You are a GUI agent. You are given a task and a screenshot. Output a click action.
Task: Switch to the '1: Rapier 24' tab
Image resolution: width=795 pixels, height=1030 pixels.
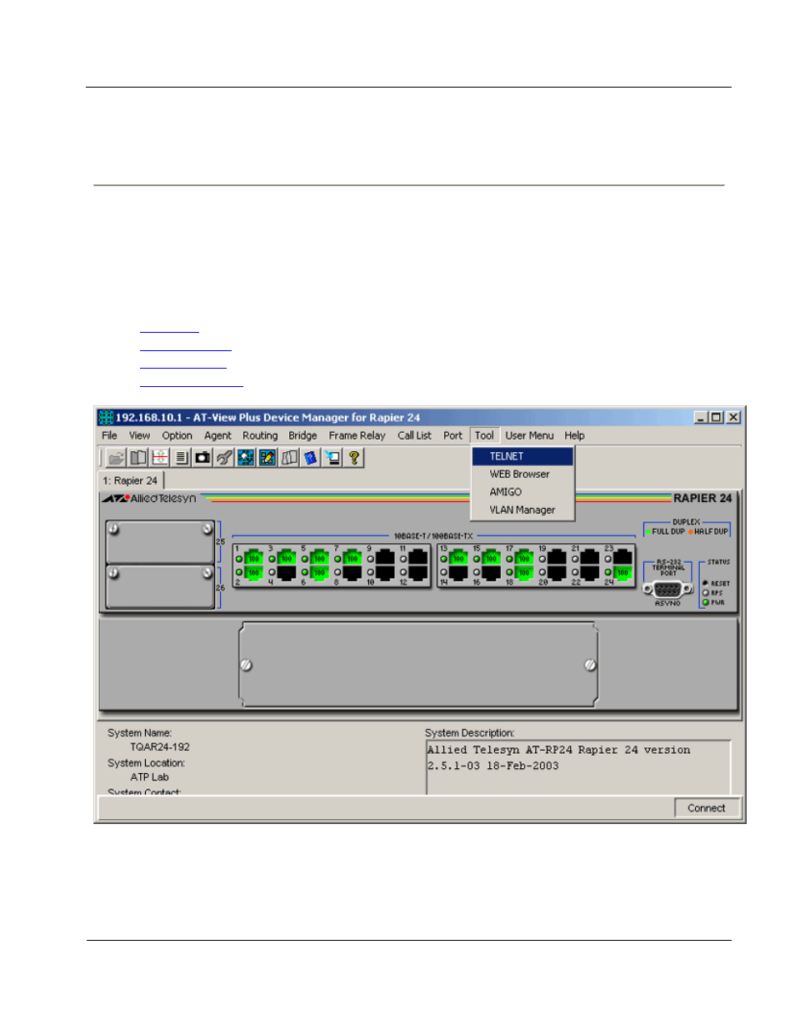coord(130,480)
